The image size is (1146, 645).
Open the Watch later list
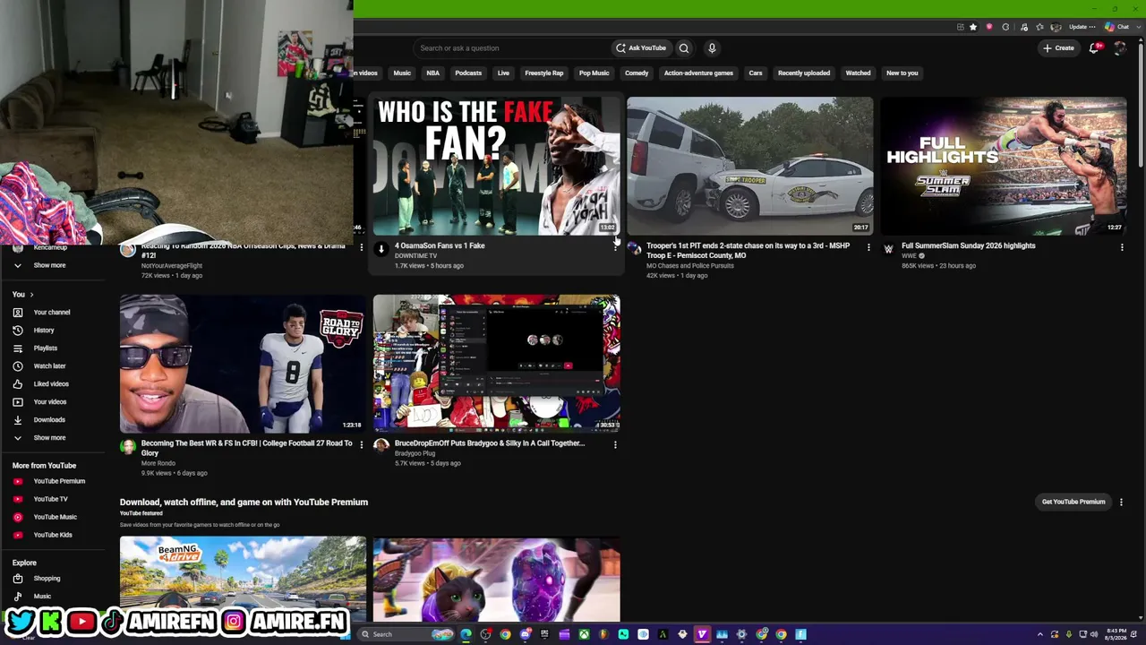tap(49, 365)
